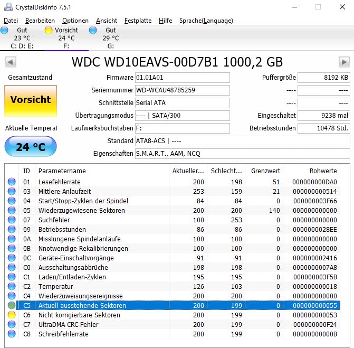Select the C: D: E: disk tab

pyautogui.click(x=22, y=38)
